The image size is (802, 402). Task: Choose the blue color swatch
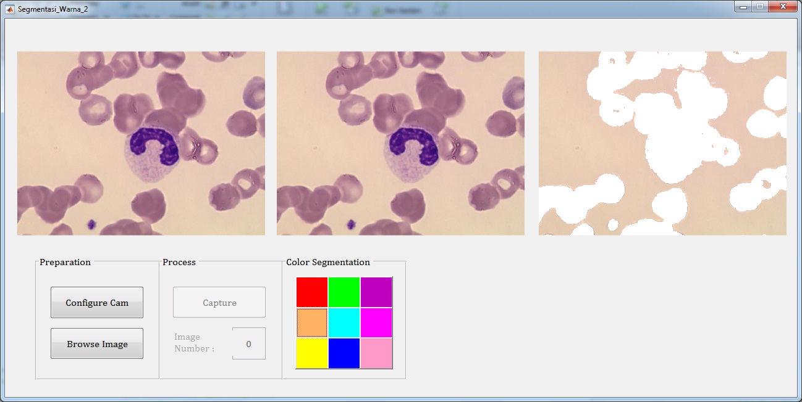coord(344,353)
